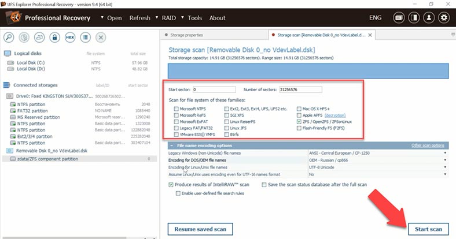Click the Tools menu label
Viewport: 456px width, 239px height.
point(194,18)
